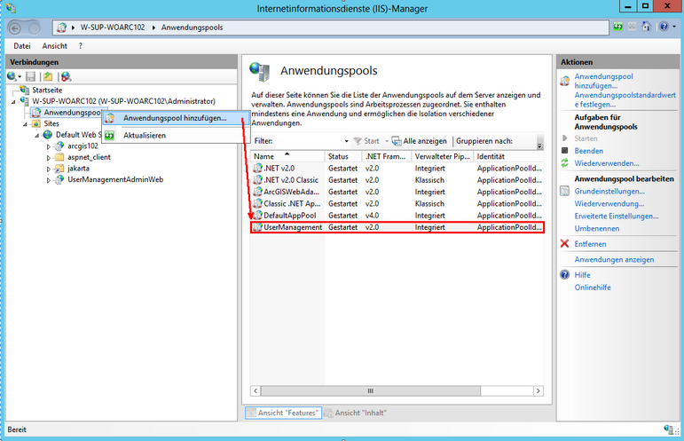This screenshot has width=684, height=441.
Task: Click the forward navigation arrow button
Action: click(35, 28)
